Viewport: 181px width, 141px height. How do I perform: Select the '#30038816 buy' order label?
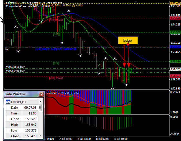click(15, 67)
